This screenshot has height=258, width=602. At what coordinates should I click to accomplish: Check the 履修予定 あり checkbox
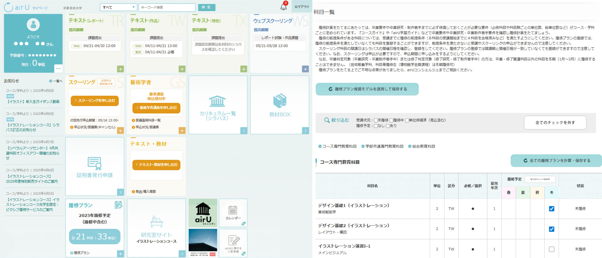coord(388,126)
